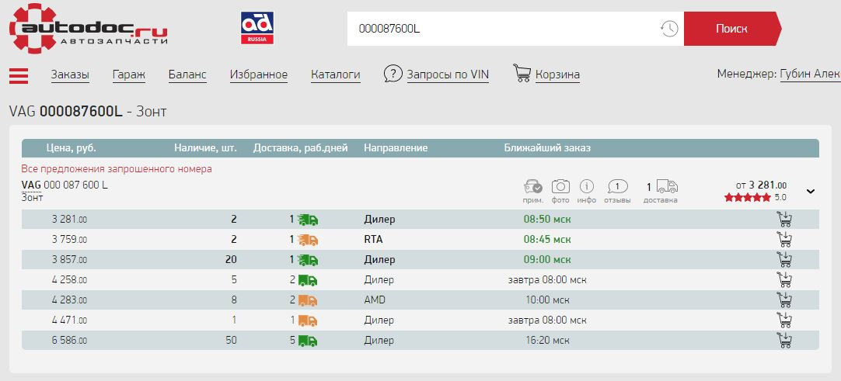The width and height of the screenshot is (841, 381).
Task: Open Запросы по VIN link
Action: [x=448, y=75]
